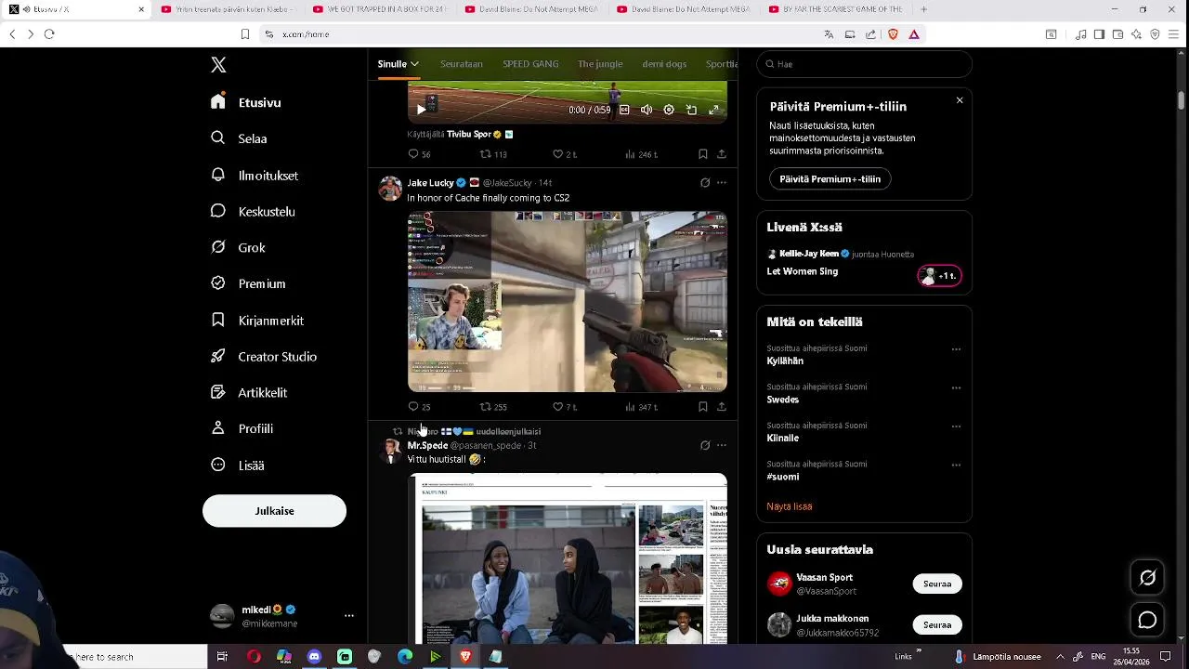Open Creator Studio in sidebar
This screenshot has width=1189, height=669.
point(264,356)
